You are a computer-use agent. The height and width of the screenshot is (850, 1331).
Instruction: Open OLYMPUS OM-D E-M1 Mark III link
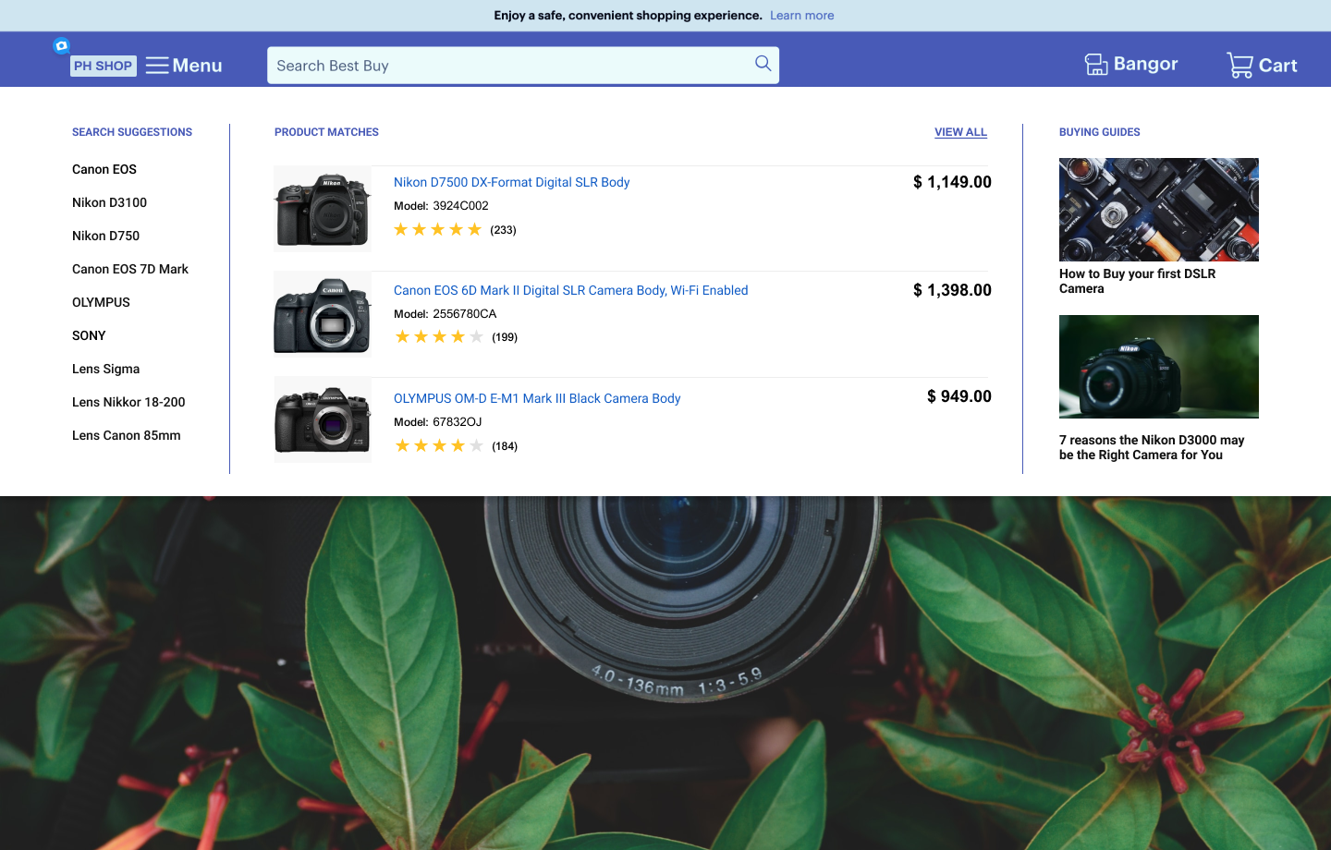coord(537,398)
